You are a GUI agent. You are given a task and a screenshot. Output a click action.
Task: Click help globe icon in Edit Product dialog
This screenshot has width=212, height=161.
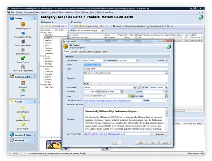click(x=169, y=47)
